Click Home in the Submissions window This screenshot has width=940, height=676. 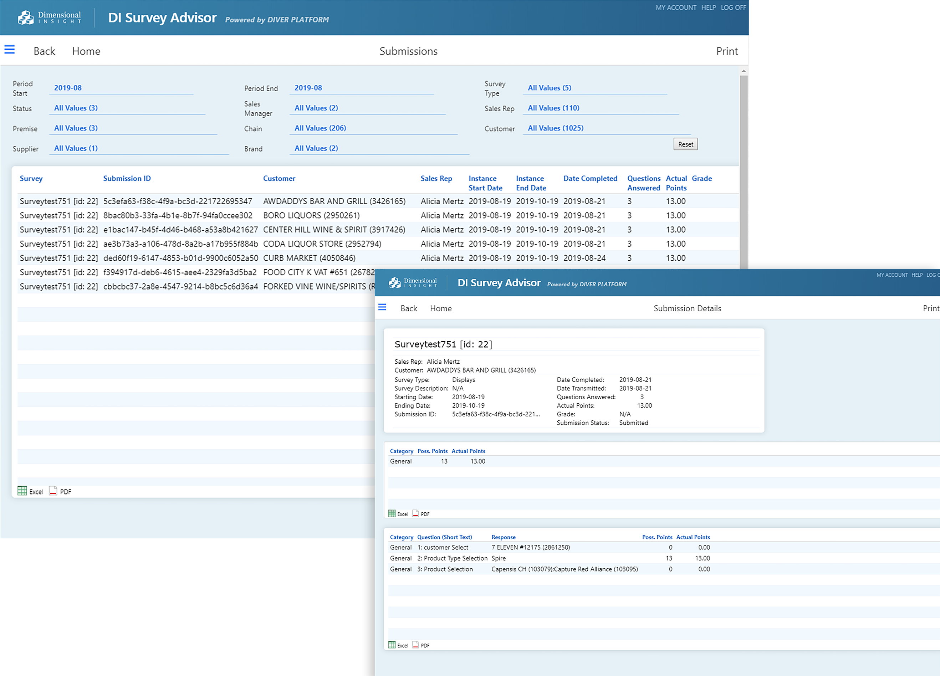[x=86, y=51]
